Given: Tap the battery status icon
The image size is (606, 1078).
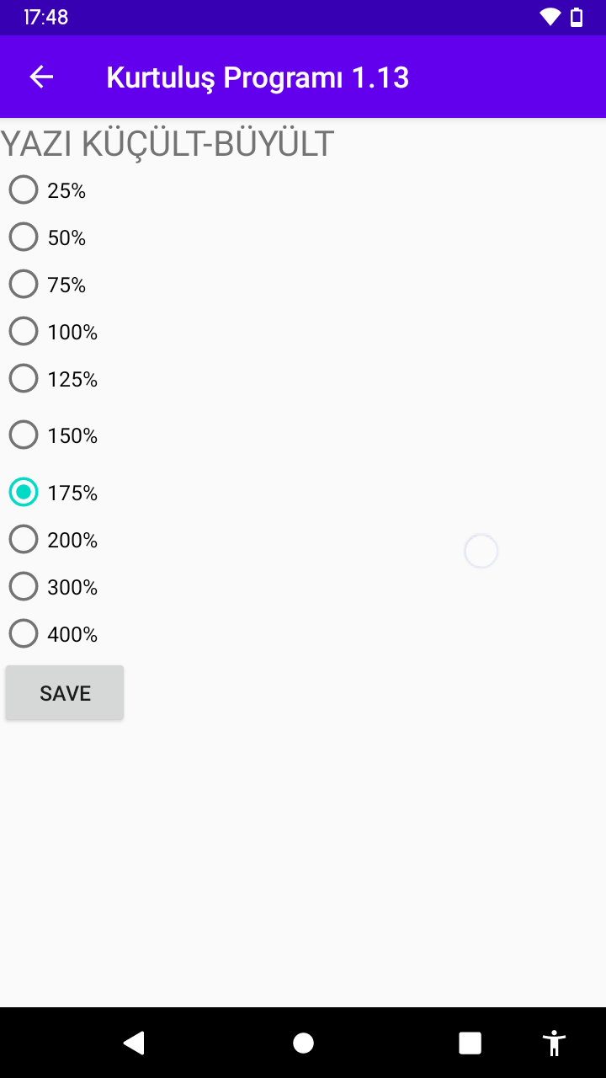Looking at the screenshot, I should [x=577, y=17].
